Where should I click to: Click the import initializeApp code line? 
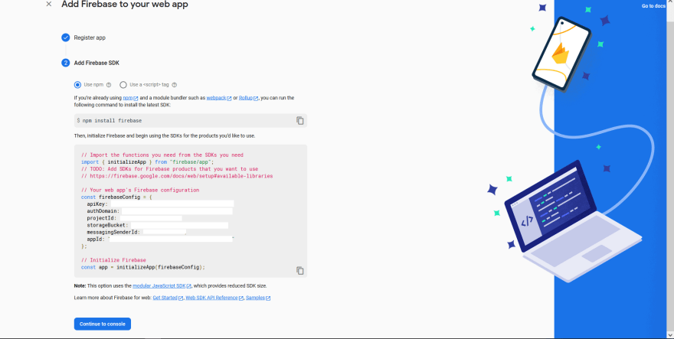coord(147,162)
